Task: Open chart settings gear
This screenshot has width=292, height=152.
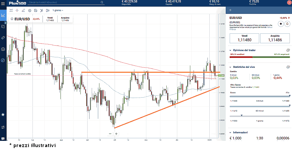Action: [30, 10]
